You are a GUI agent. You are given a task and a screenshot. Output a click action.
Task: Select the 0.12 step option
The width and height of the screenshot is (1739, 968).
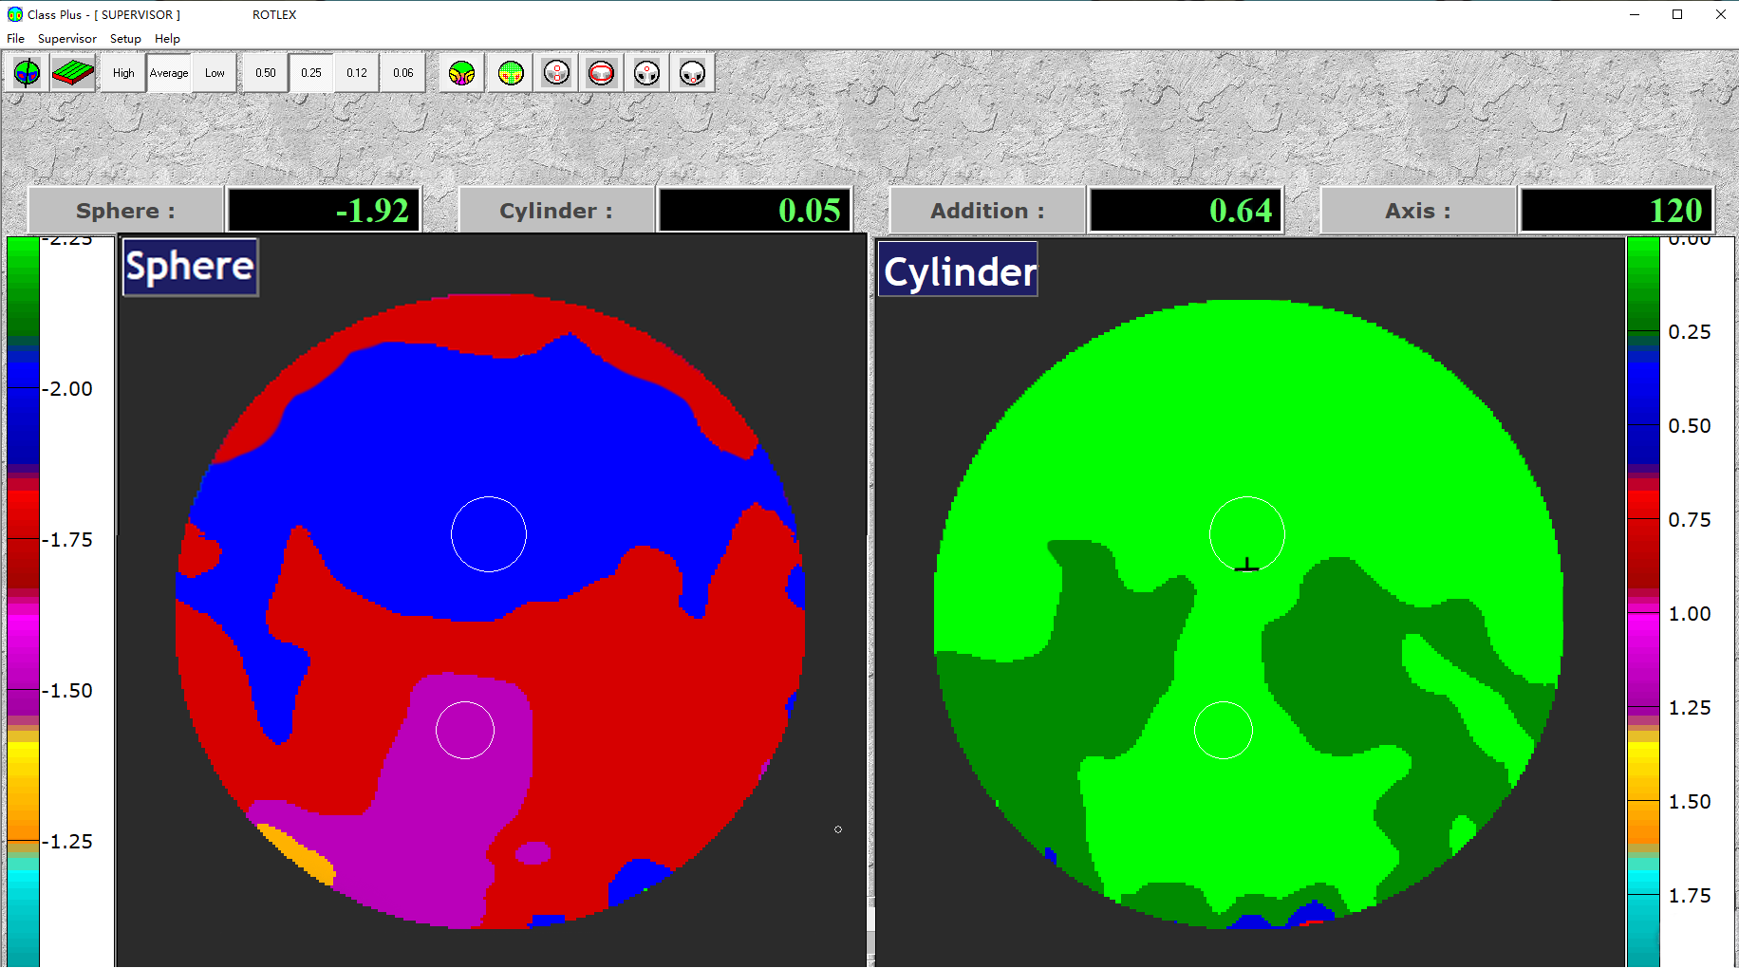[x=357, y=73]
